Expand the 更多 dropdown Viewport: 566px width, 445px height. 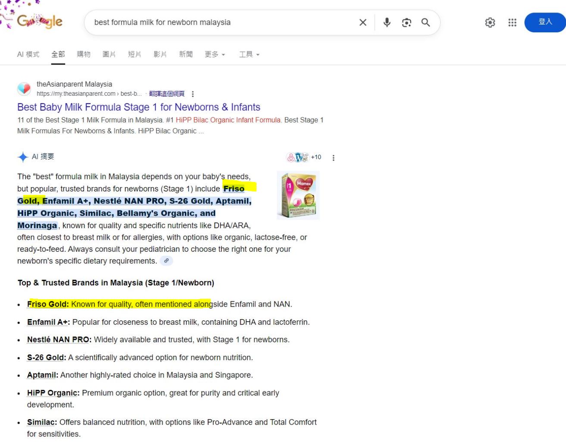point(215,54)
